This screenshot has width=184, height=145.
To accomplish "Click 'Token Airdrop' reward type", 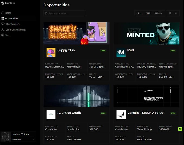I will 144,129.
